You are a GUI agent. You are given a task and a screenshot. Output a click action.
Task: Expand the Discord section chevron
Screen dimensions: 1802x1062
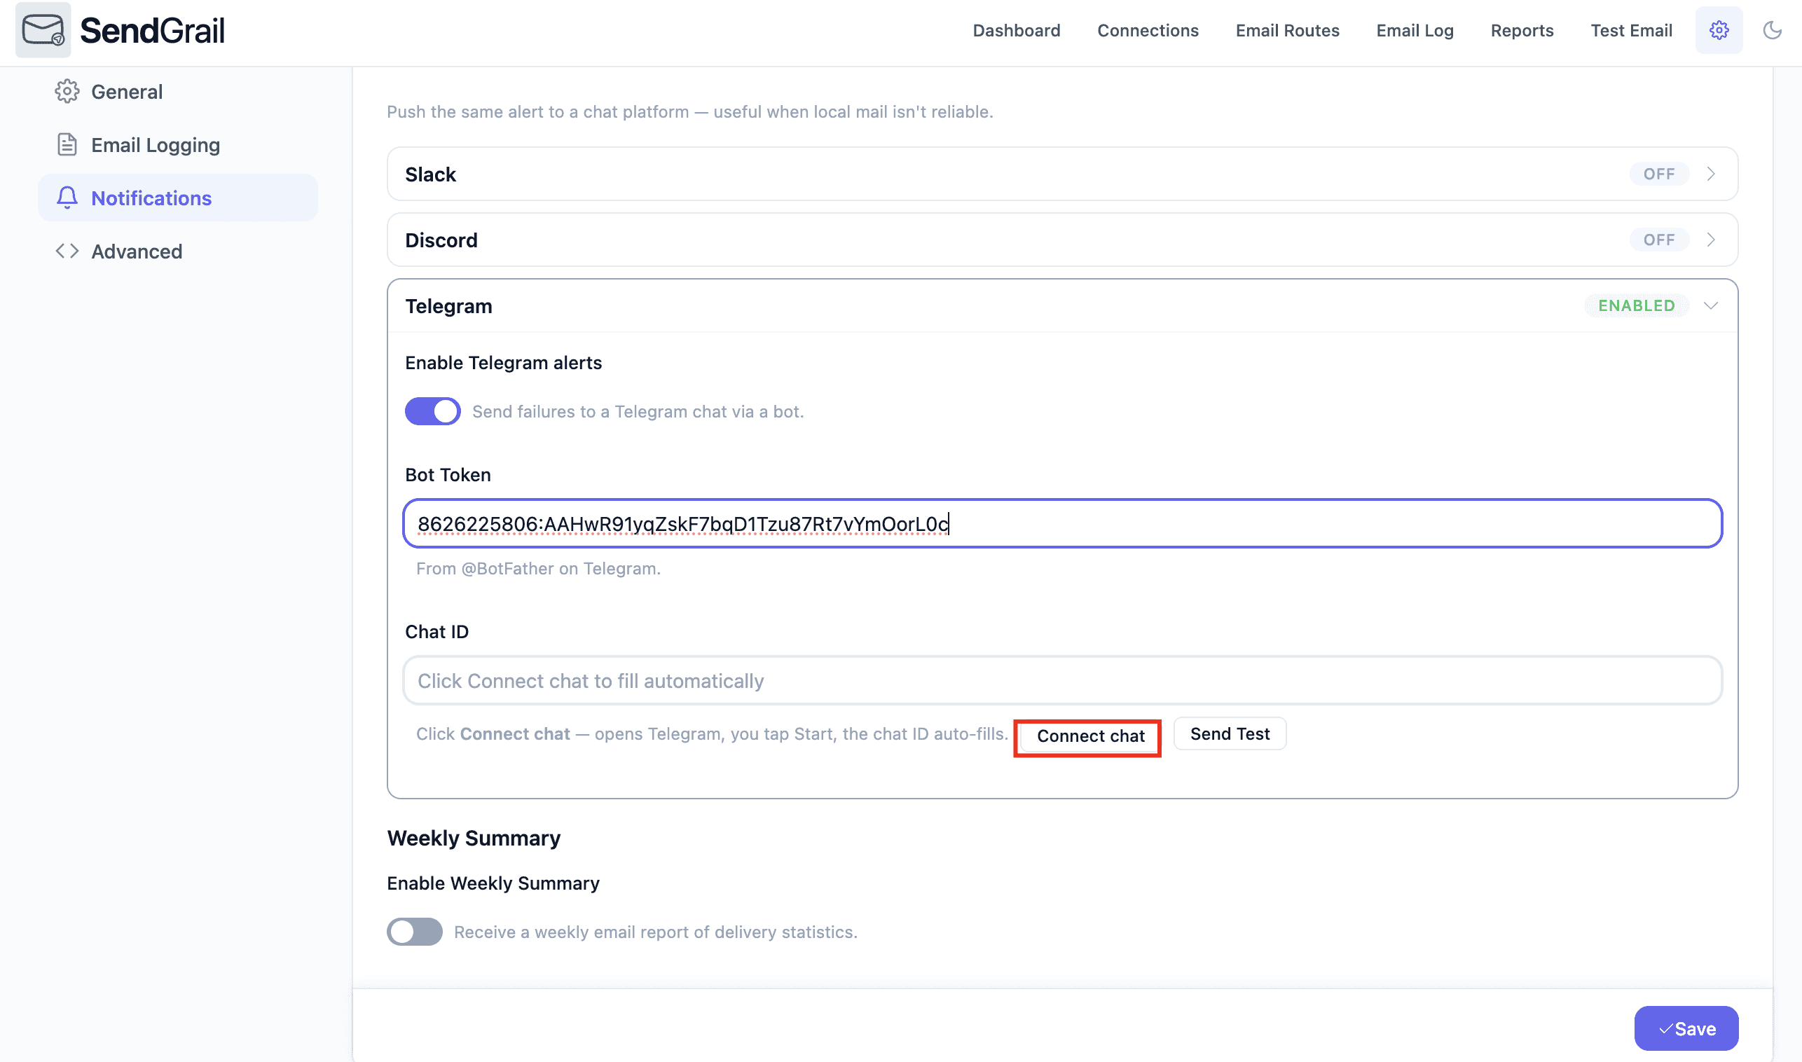click(x=1710, y=240)
